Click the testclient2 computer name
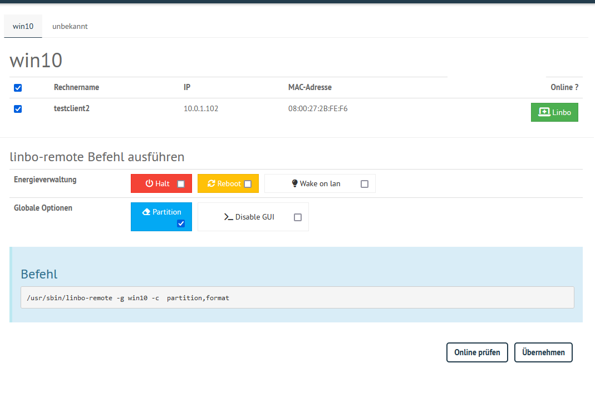595x393 pixels. [x=72, y=108]
